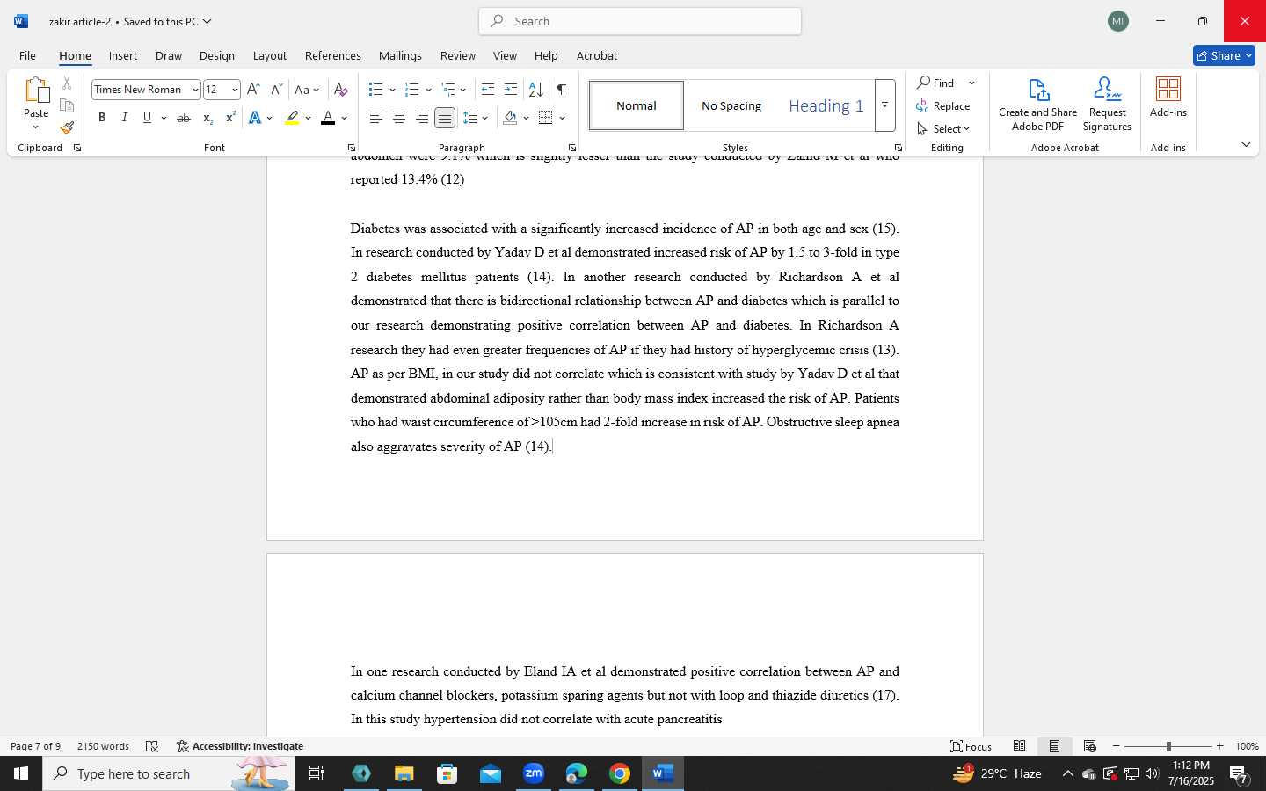Viewport: 1266px width, 791px height.
Task: Expand the Styles gallery
Action: [885, 105]
